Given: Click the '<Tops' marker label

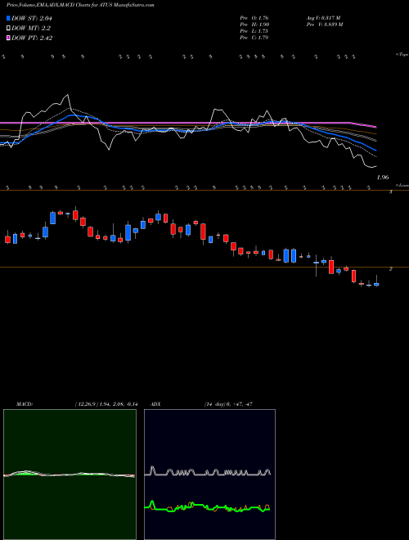Looking at the screenshot, I should pos(402,55).
